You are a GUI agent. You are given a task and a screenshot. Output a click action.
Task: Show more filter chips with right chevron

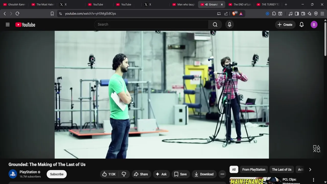tap(310, 169)
